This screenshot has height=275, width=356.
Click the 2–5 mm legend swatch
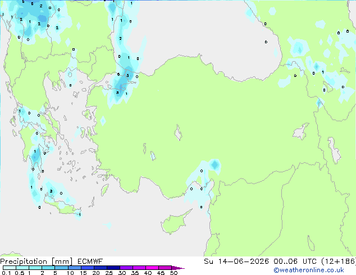click(48, 268)
